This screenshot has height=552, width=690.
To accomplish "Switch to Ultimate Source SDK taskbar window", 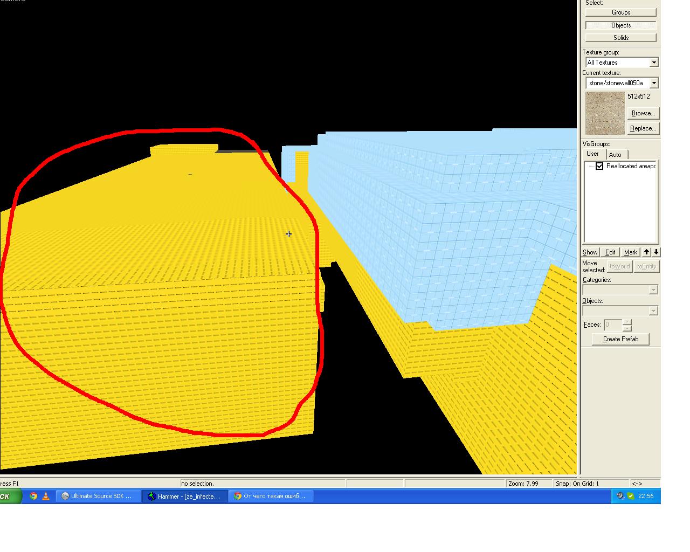I will coord(98,496).
